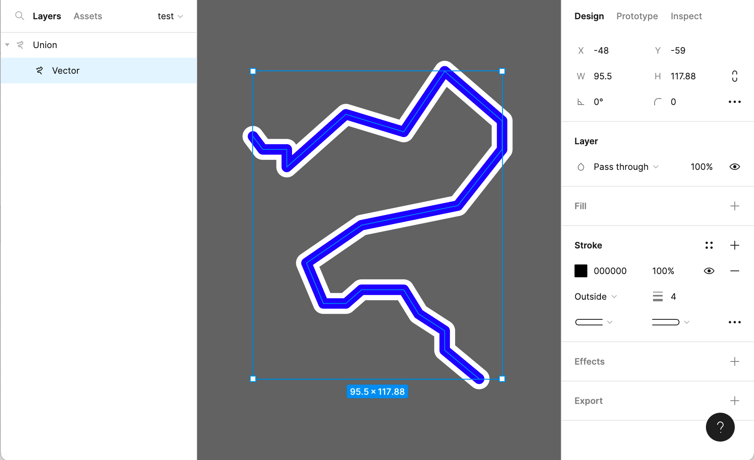
Task: Open the Prototype tab
Action: pyautogui.click(x=637, y=16)
